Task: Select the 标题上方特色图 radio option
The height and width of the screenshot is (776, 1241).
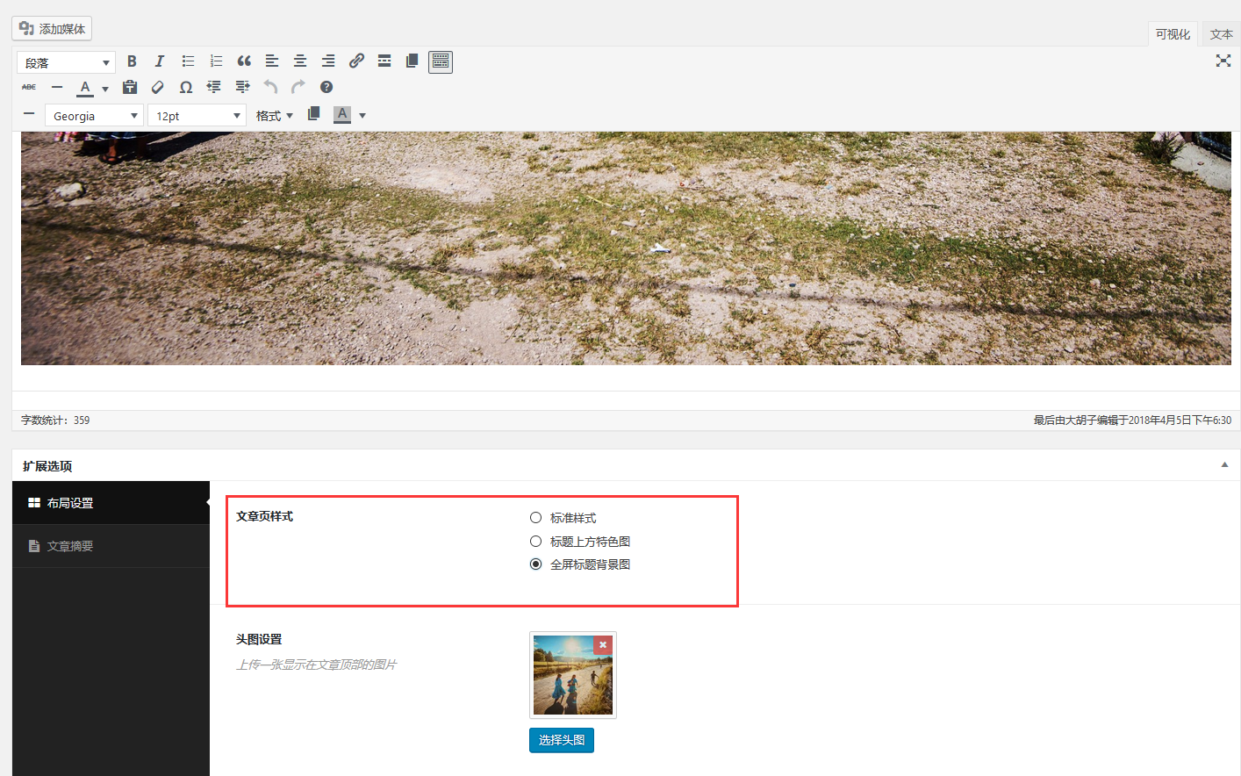Action: [x=536, y=542]
